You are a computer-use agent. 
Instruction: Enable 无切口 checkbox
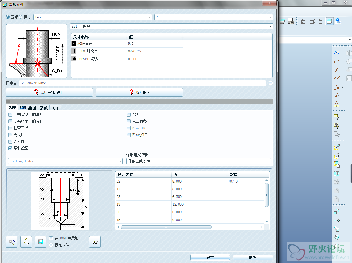[x=10, y=135]
